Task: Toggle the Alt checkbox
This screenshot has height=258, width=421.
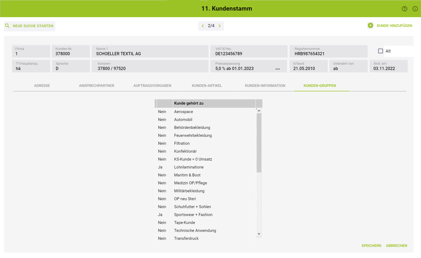Action: 380,51
